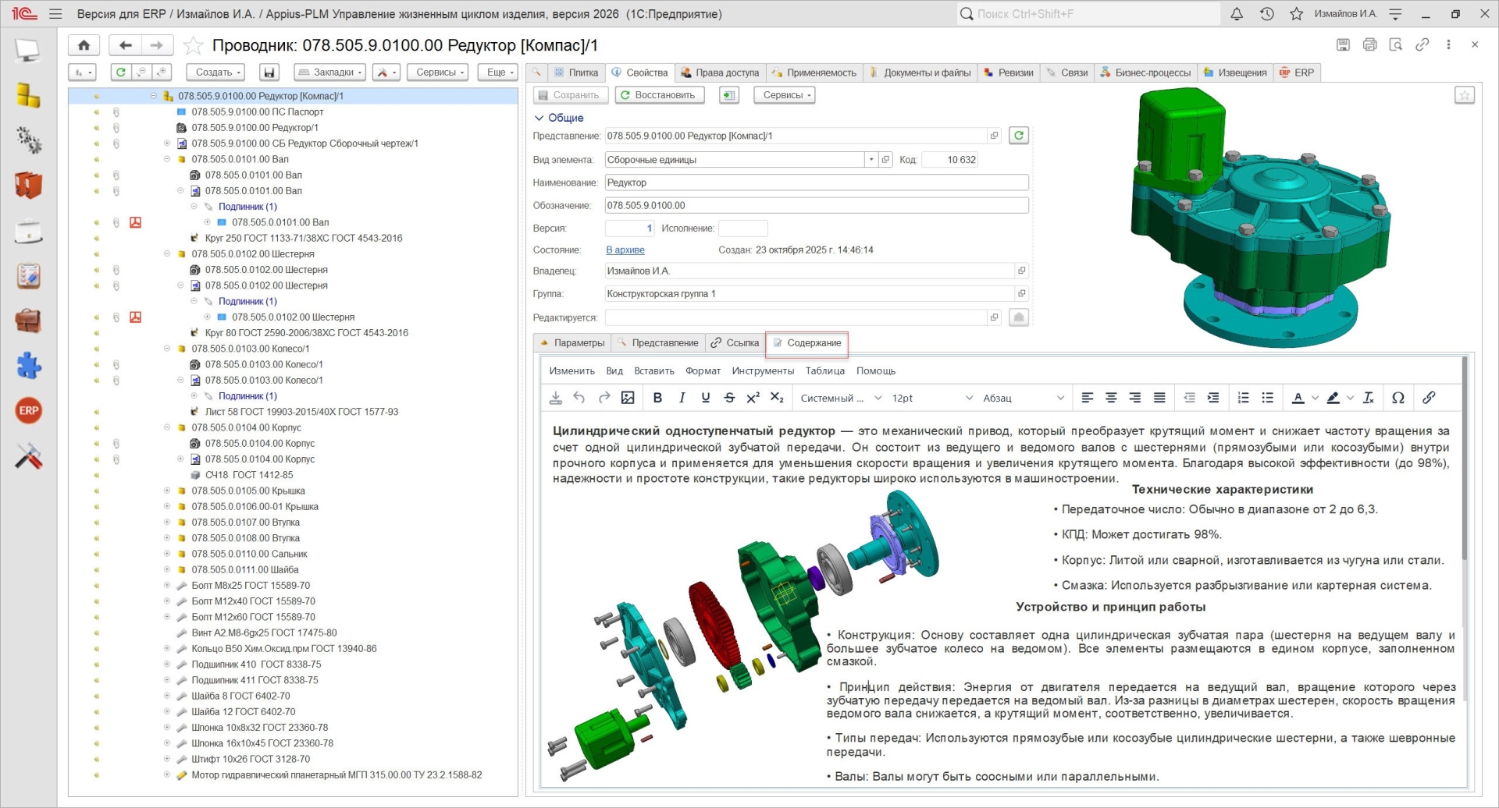Viewport: 1499px width, 808px height.
Task: Click the В архиве state link
Action: coord(625,250)
